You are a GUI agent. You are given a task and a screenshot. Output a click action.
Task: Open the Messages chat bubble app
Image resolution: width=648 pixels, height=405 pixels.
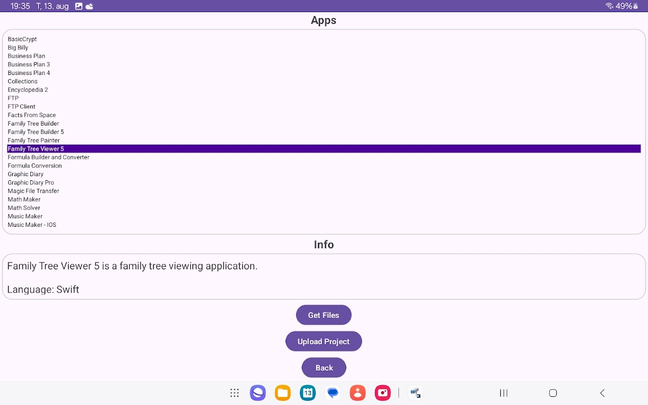333,393
